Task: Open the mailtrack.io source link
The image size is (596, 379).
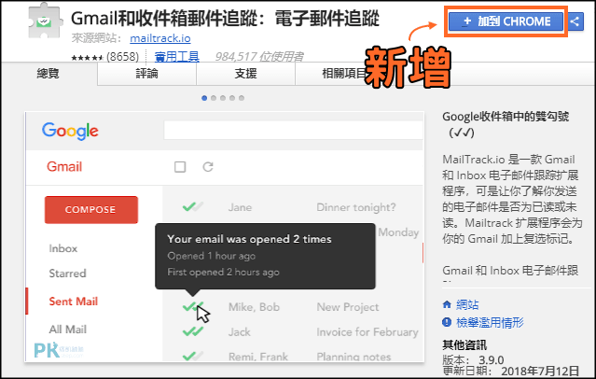Action: coord(160,38)
